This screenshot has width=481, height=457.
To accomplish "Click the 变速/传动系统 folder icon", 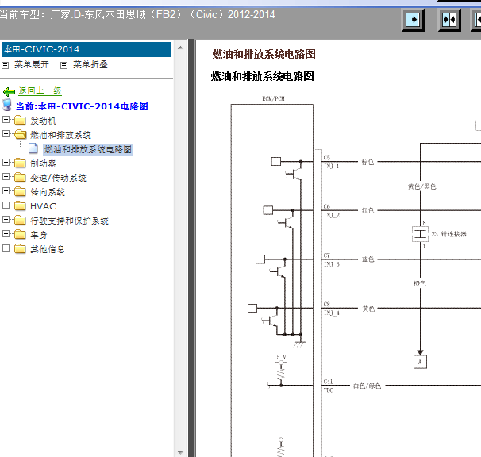I will pos(20,177).
